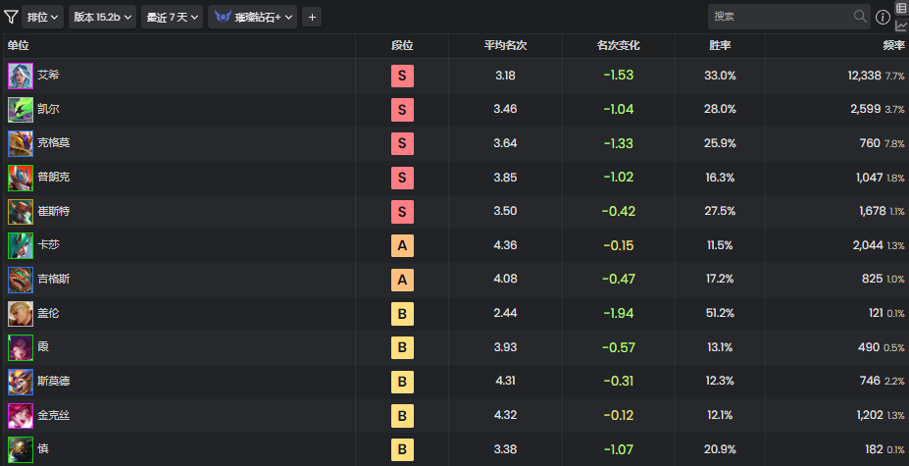Click the win rate 33.0%
Viewport: 909px width, 466px height.
click(720, 76)
